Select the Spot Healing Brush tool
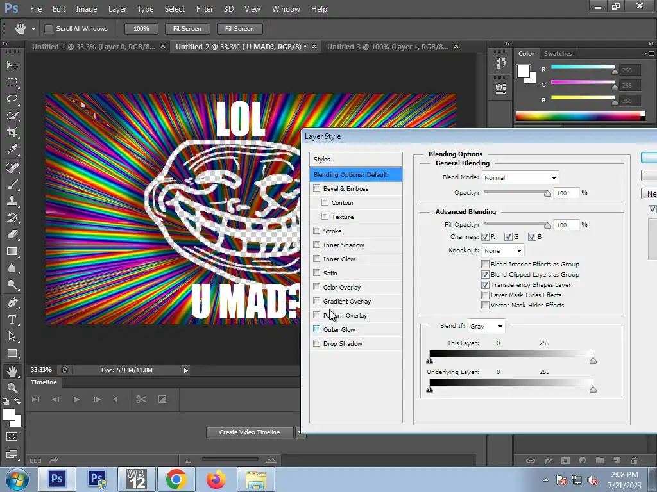This screenshot has height=492, width=657. pyautogui.click(x=12, y=168)
